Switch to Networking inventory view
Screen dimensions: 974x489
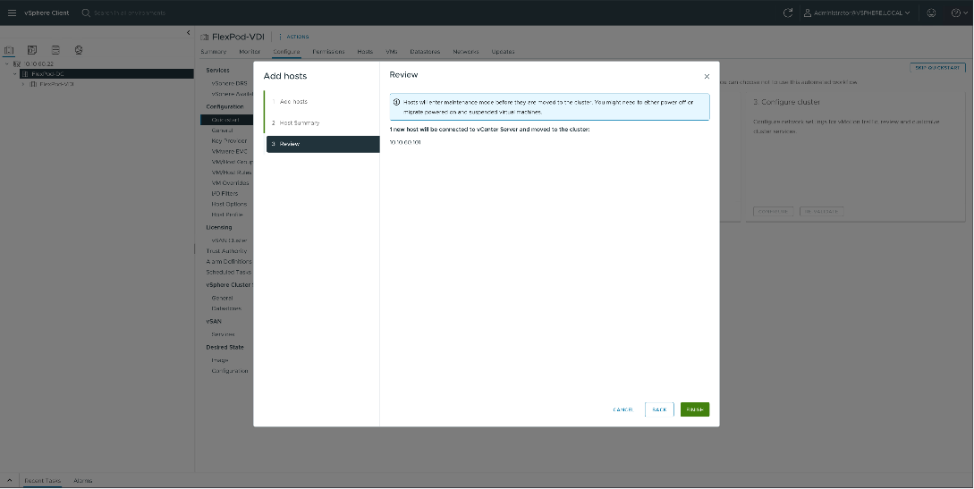pyautogui.click(x=79, y=50)
